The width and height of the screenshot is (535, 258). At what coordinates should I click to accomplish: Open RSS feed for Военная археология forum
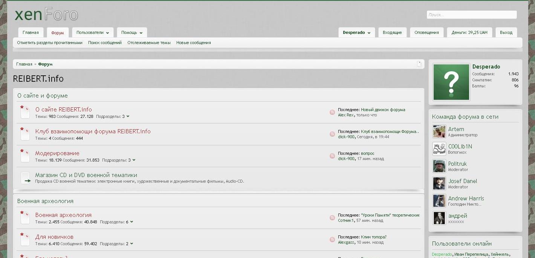(x=332, y=218)
